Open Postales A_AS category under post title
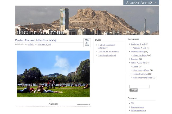The width and height of the screenshot is (172, 114). click(44, 44)
